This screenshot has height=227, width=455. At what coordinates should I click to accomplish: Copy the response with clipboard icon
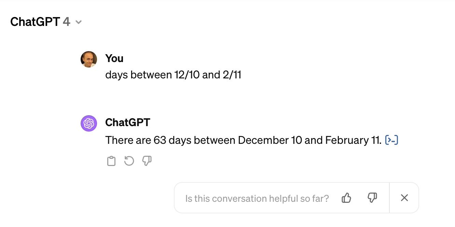[x=111, y=161]
